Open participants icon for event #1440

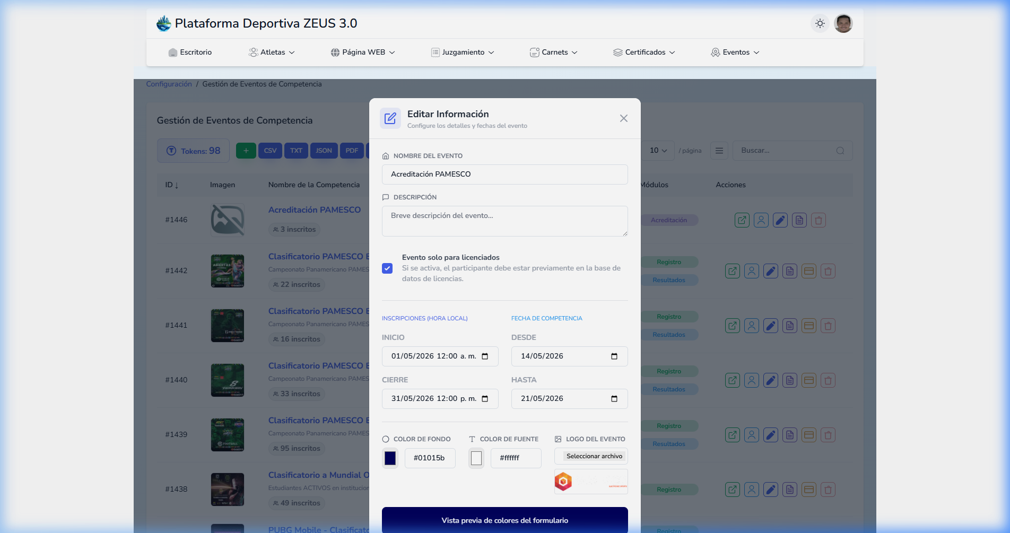click(752, 380)
